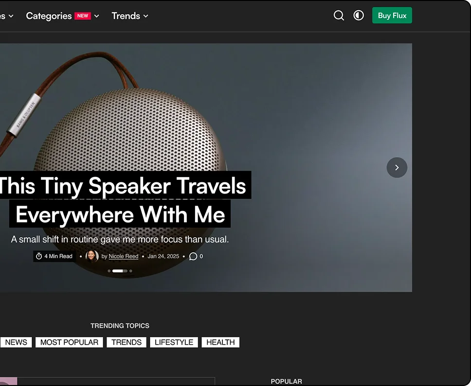Click Nicole Reed's avatar photo

92,256
